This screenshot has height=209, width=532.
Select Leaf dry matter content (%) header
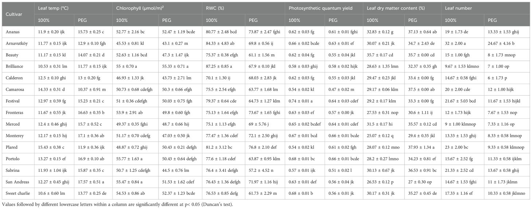pos(395,8)
